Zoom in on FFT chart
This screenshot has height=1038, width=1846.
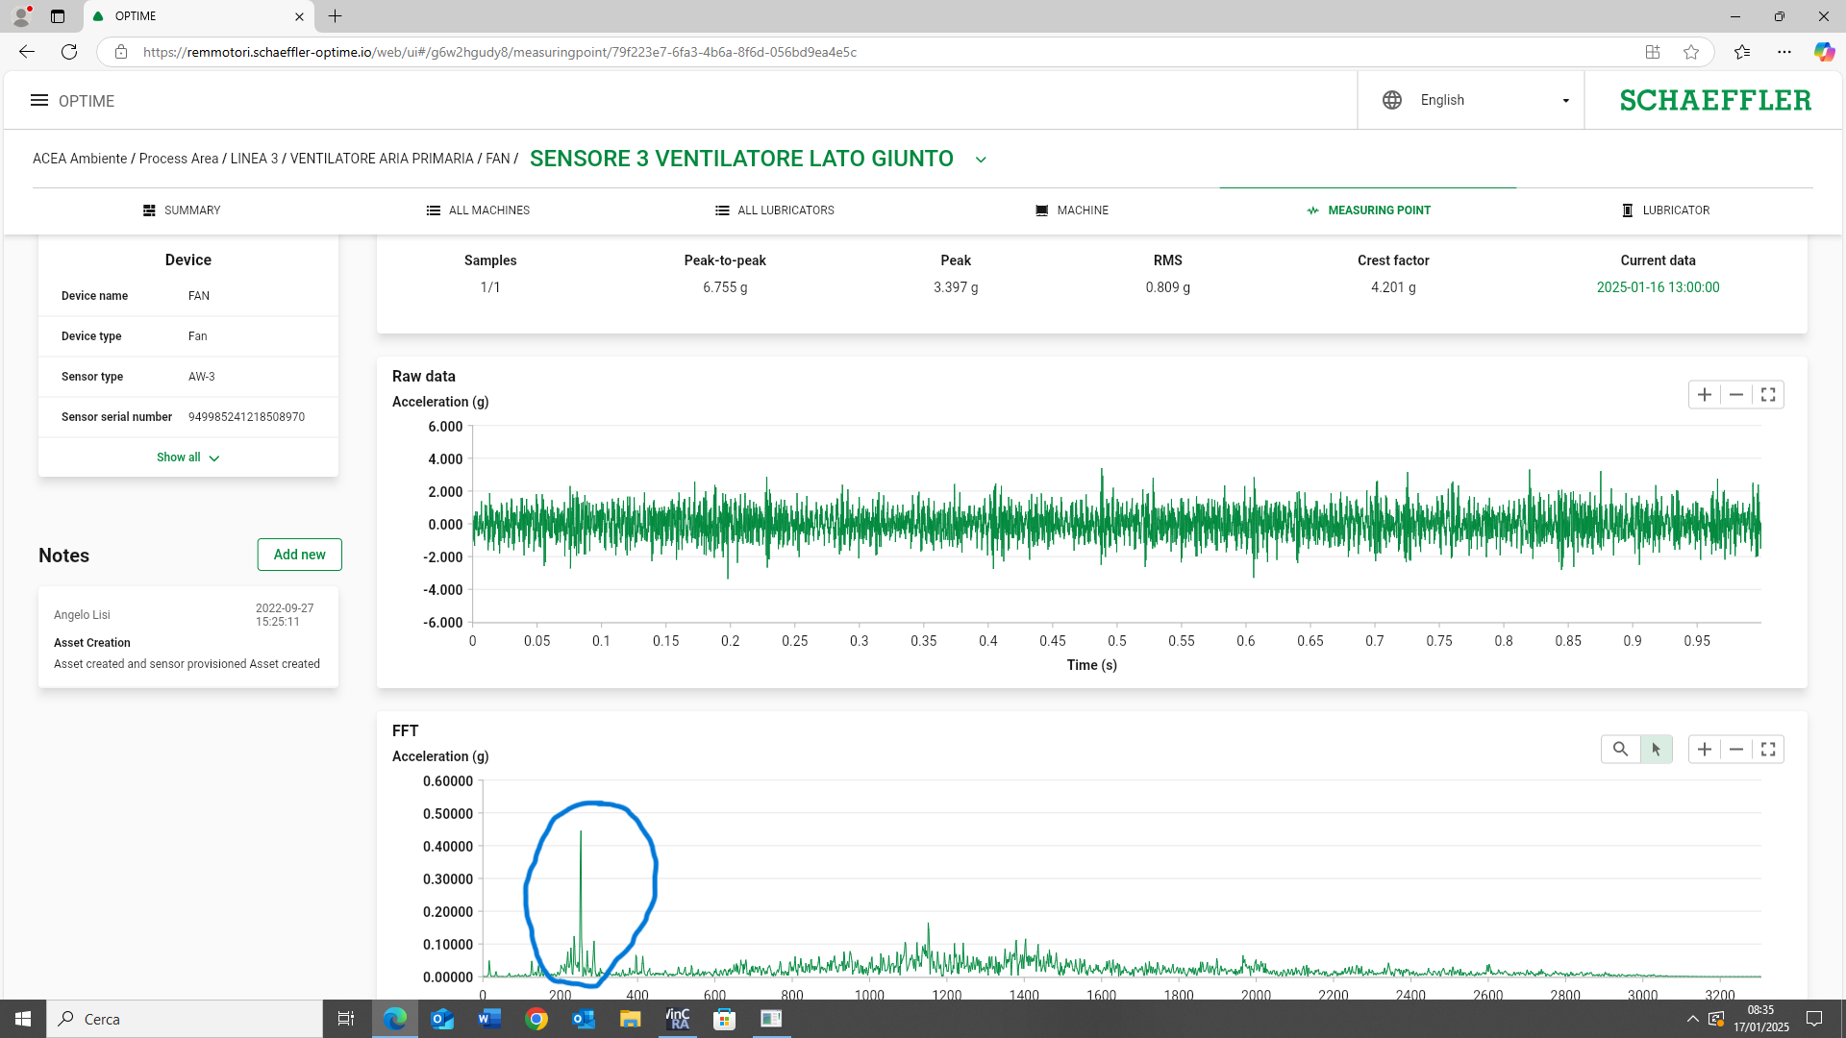coord(1705,750)
